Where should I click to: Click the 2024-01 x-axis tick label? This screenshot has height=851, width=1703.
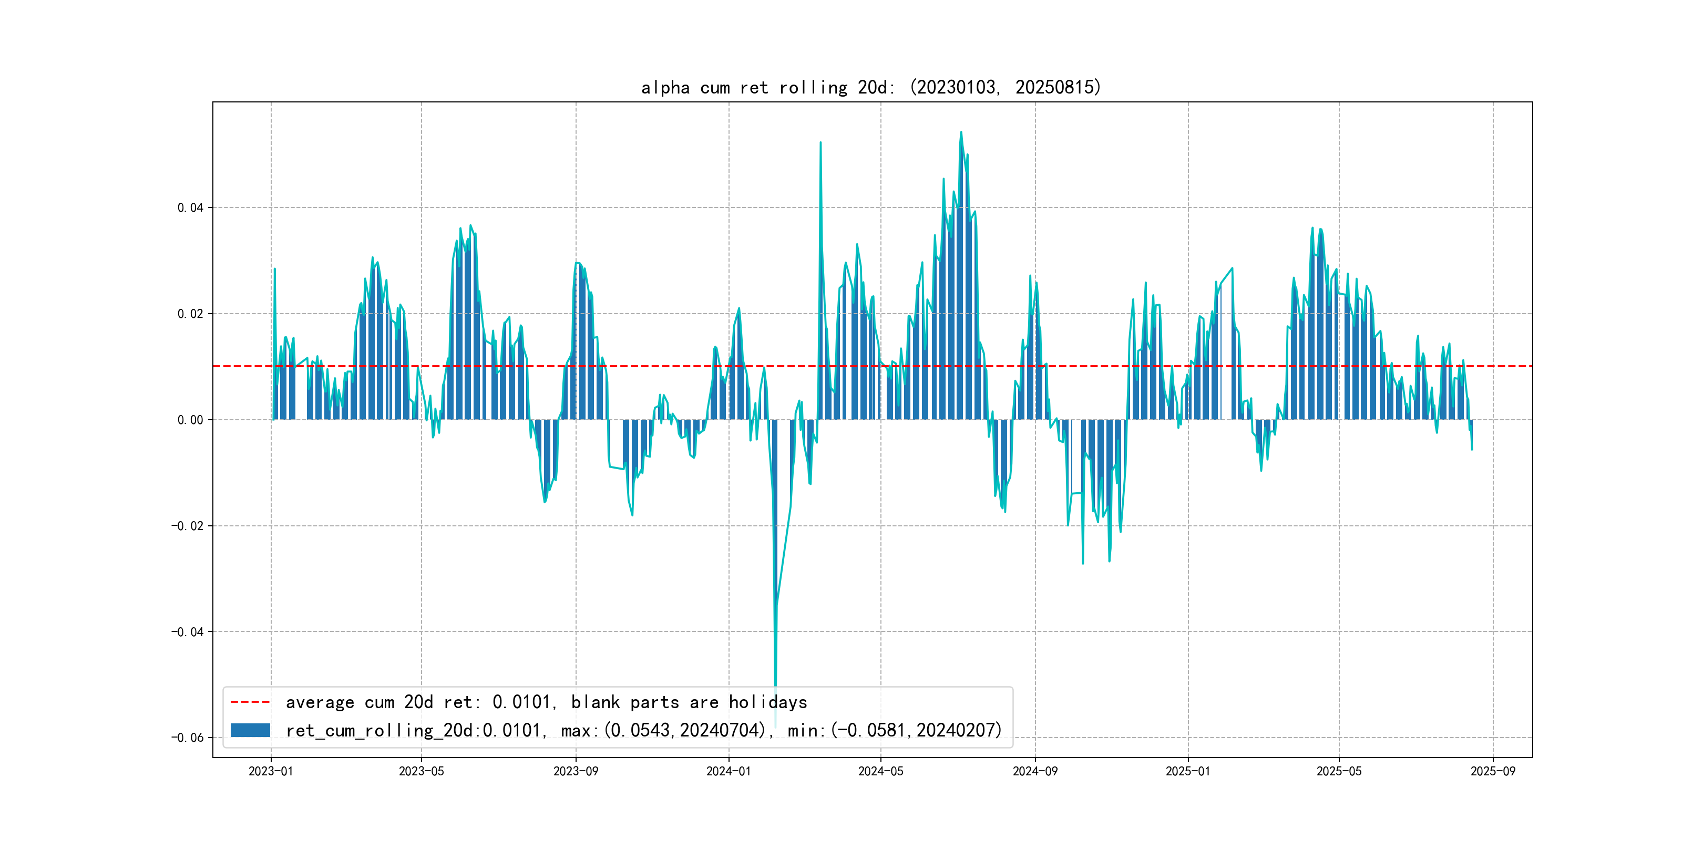coord(728,772)
